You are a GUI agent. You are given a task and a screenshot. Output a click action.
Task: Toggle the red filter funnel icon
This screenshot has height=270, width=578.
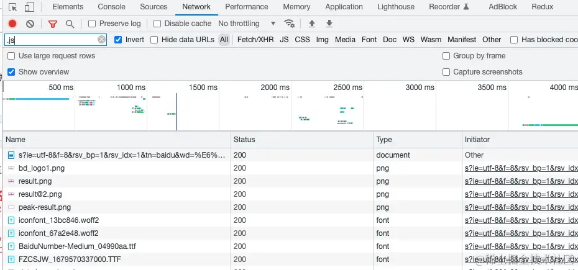click(x=53, y=24)
